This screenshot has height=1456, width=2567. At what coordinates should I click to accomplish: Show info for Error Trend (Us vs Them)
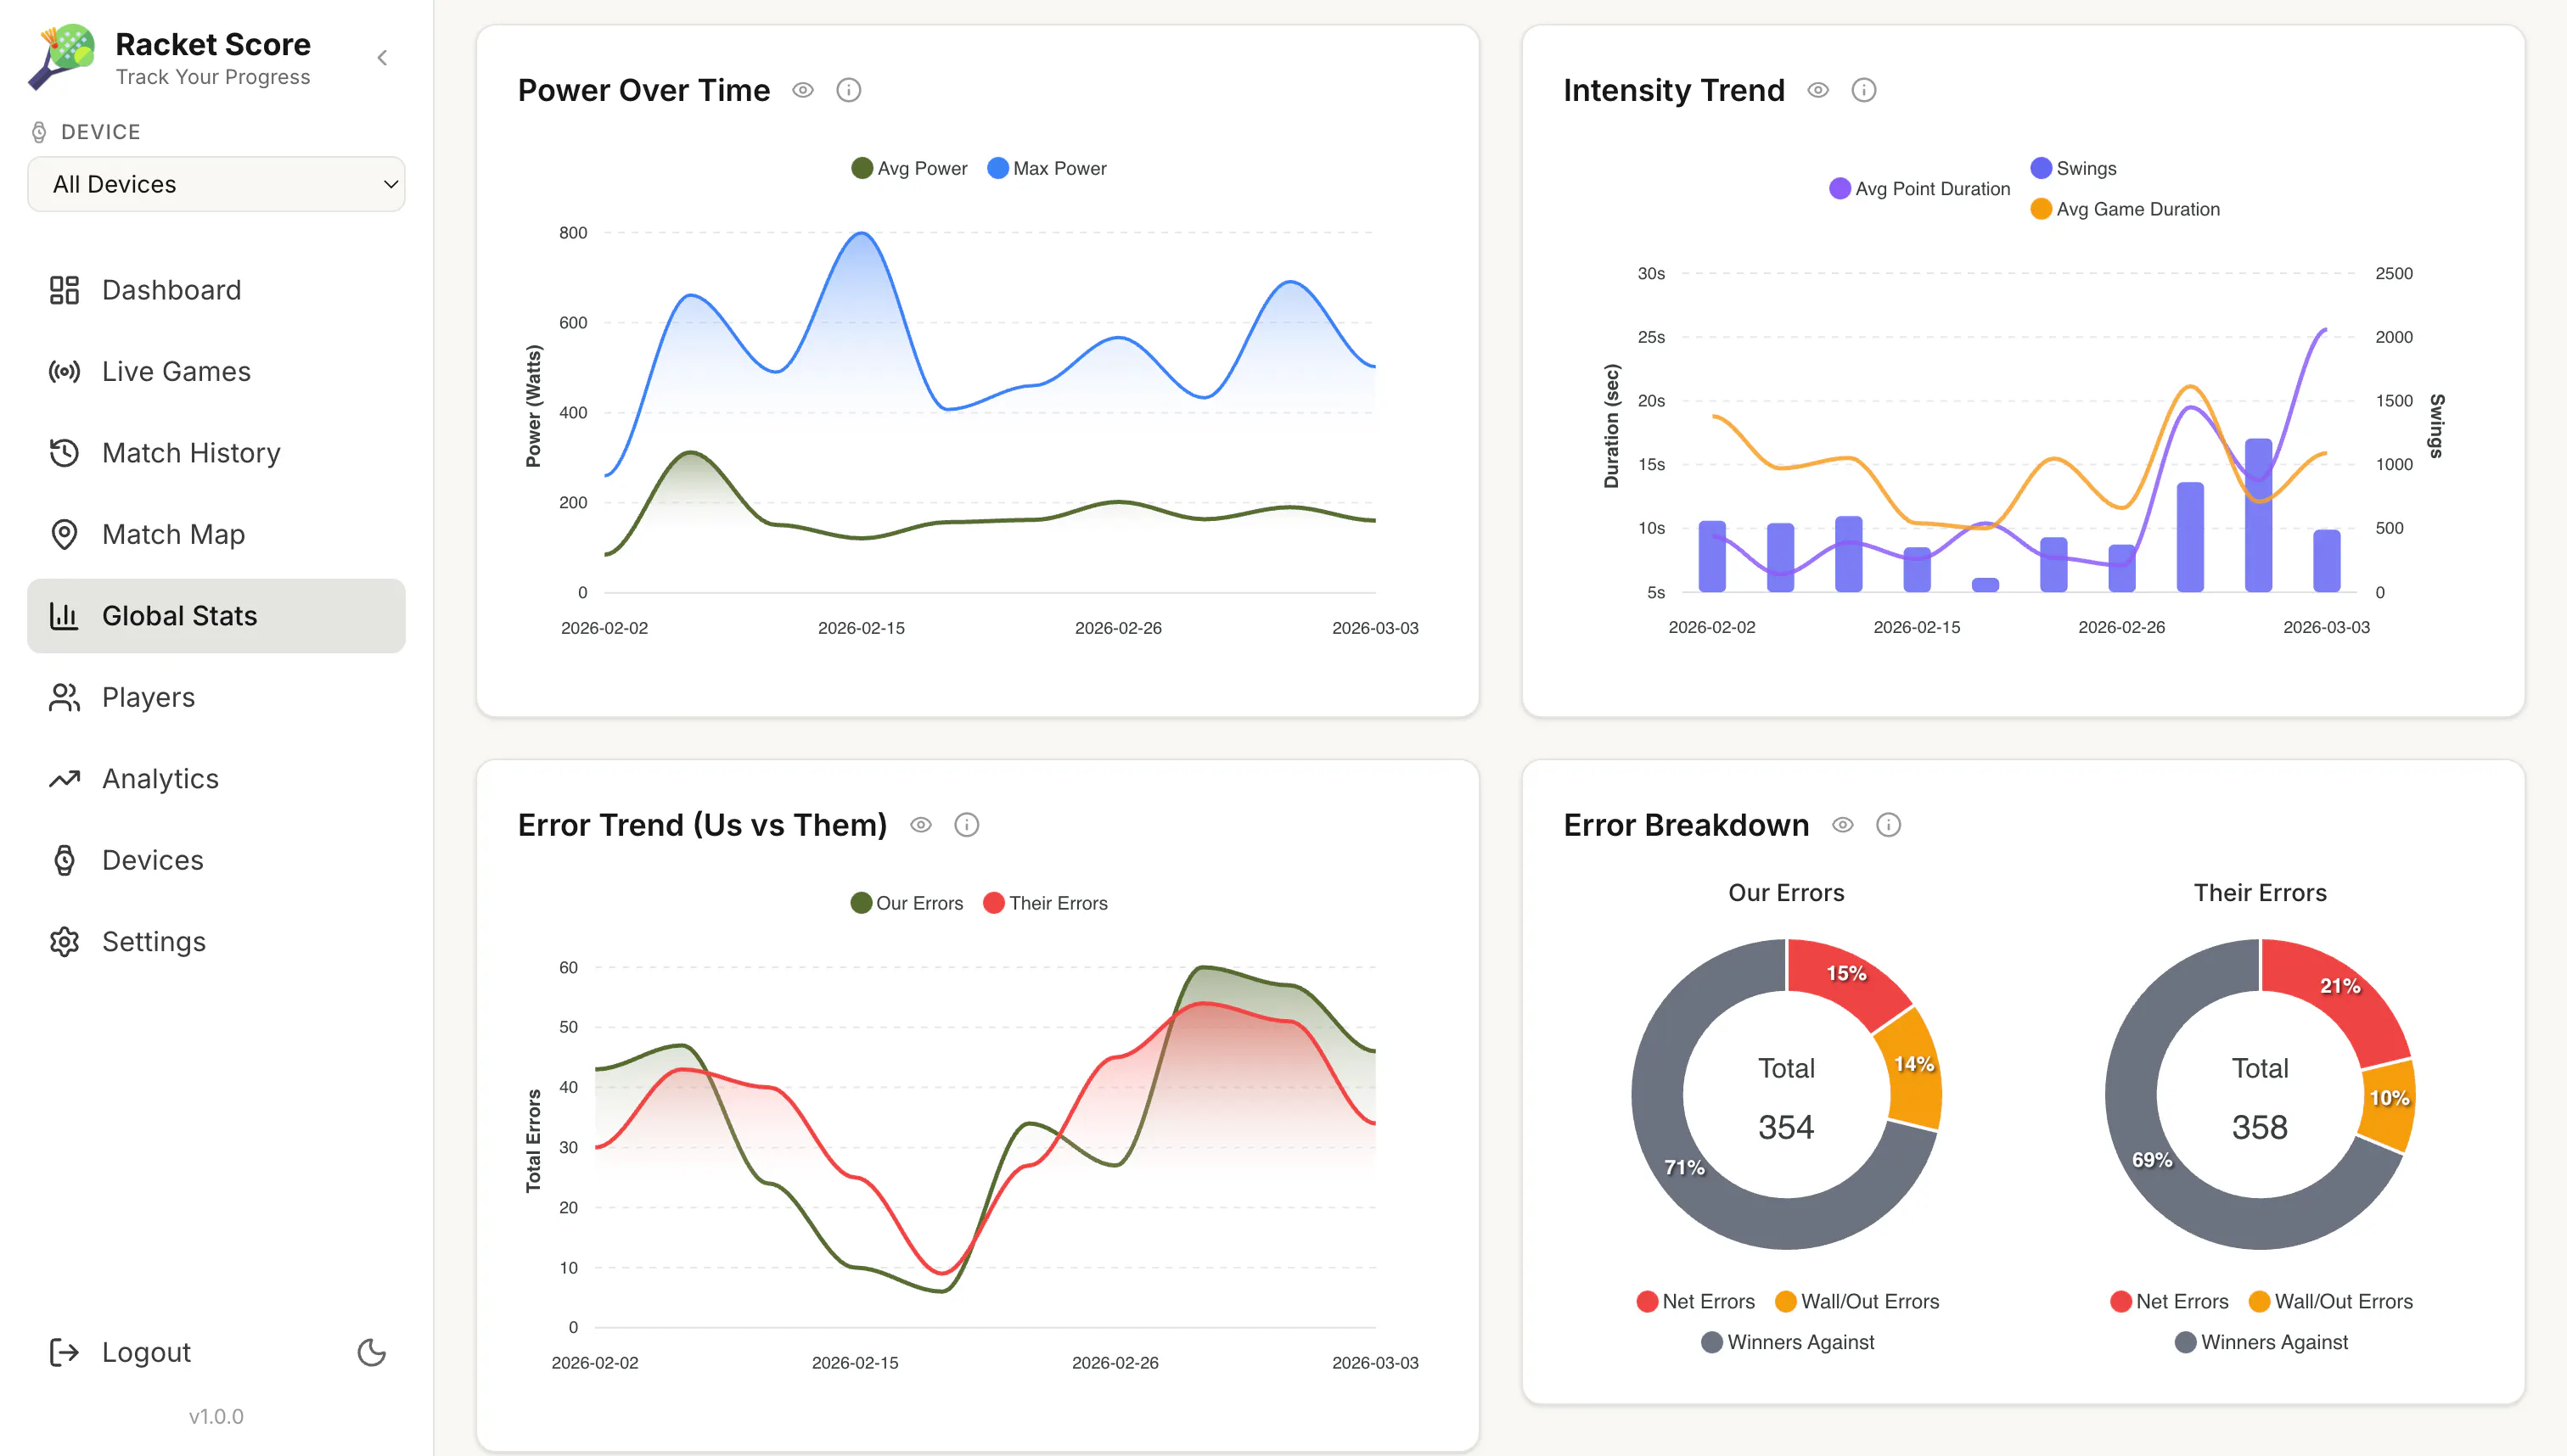[966, 825]
